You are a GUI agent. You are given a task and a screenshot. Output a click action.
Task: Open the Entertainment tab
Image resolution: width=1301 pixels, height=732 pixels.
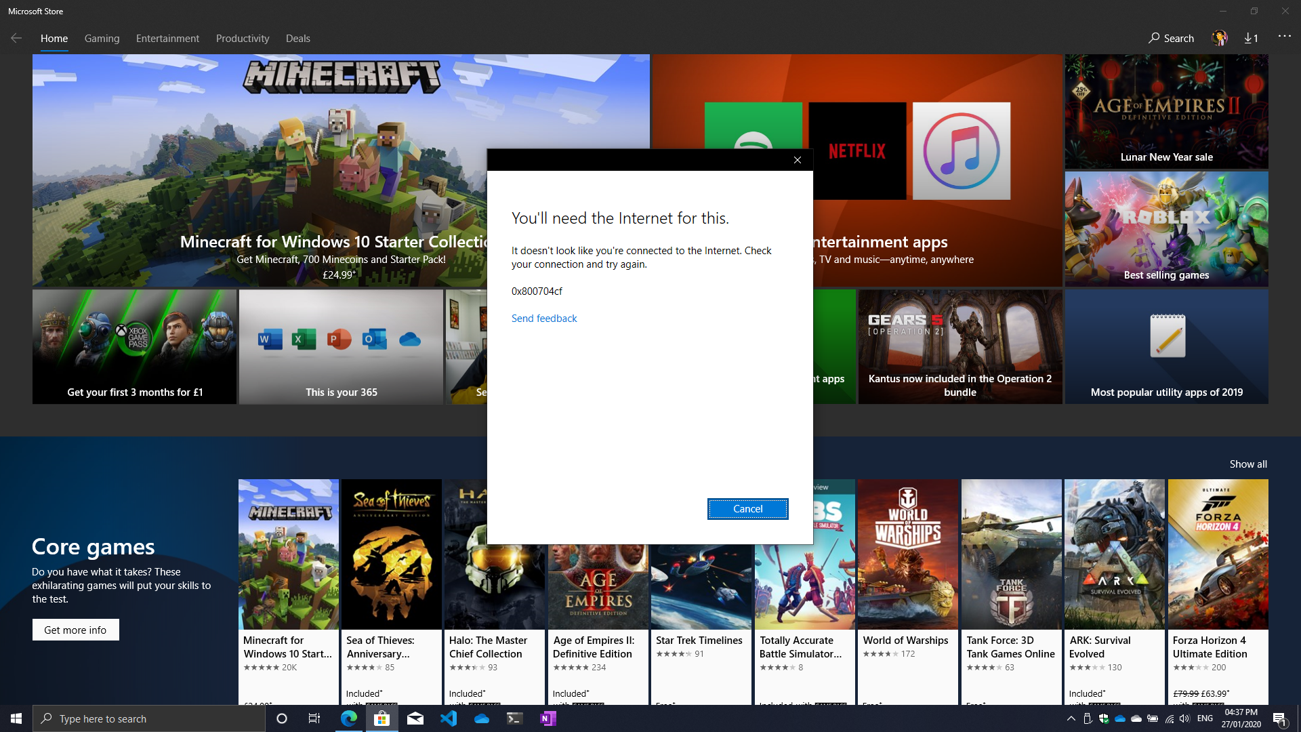(167, 39)
